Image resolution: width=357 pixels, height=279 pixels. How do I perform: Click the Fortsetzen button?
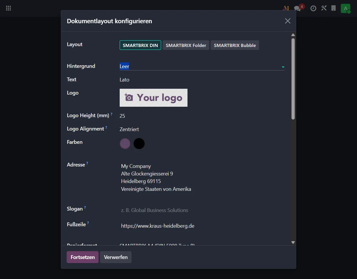coord(83,257)
